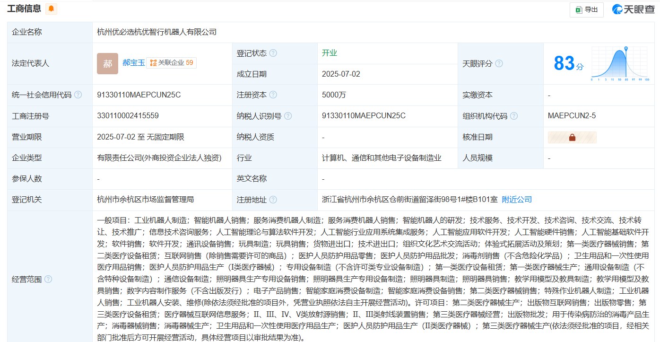The width and height of the screenshot is (660, 342).
Task: Click help icon beside 纳税人识别号
Action: tap(288, 116)
